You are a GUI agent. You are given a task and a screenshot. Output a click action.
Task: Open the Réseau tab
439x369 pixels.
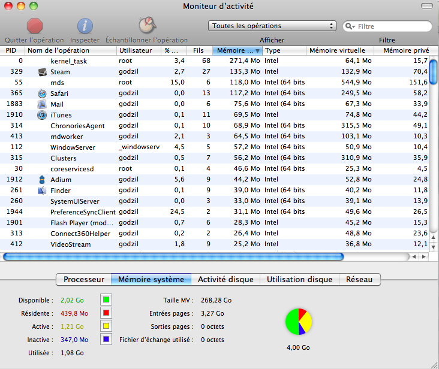pos(359,280)
